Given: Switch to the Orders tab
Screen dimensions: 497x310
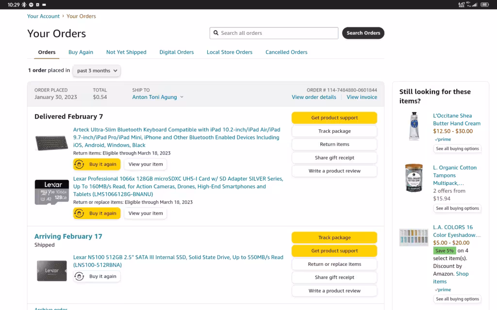Looking at the screenshot, I should [x=47, y=52].
